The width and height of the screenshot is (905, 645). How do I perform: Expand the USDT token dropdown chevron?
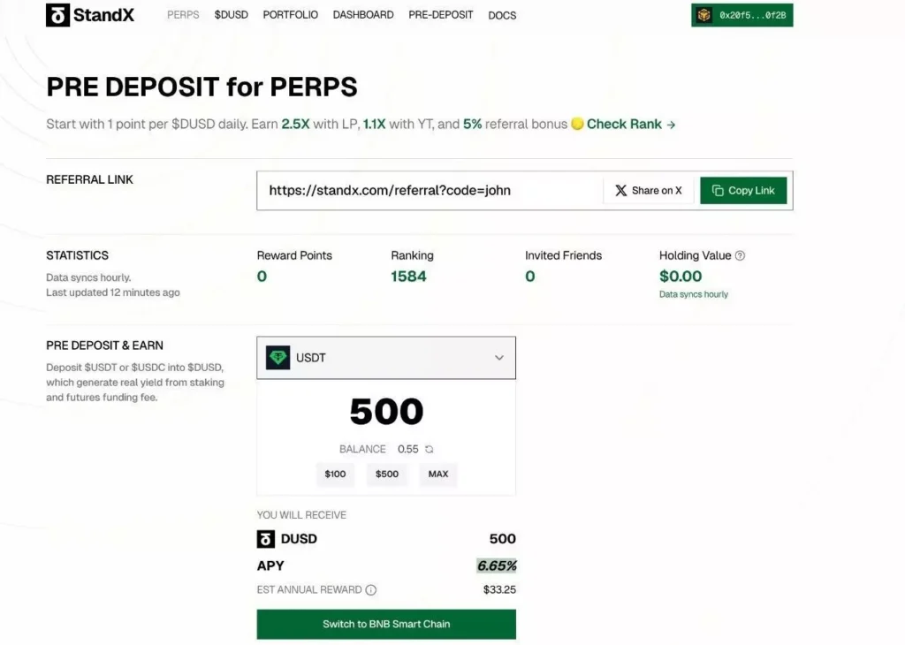pos(499,358)
